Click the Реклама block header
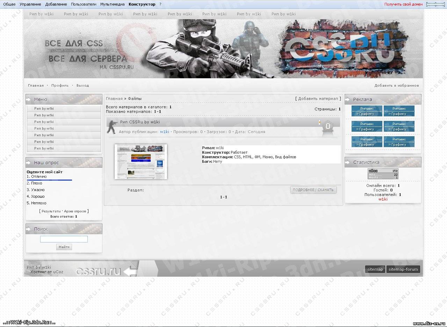This screenshot has height=327, width=447. tap(383, 99)
